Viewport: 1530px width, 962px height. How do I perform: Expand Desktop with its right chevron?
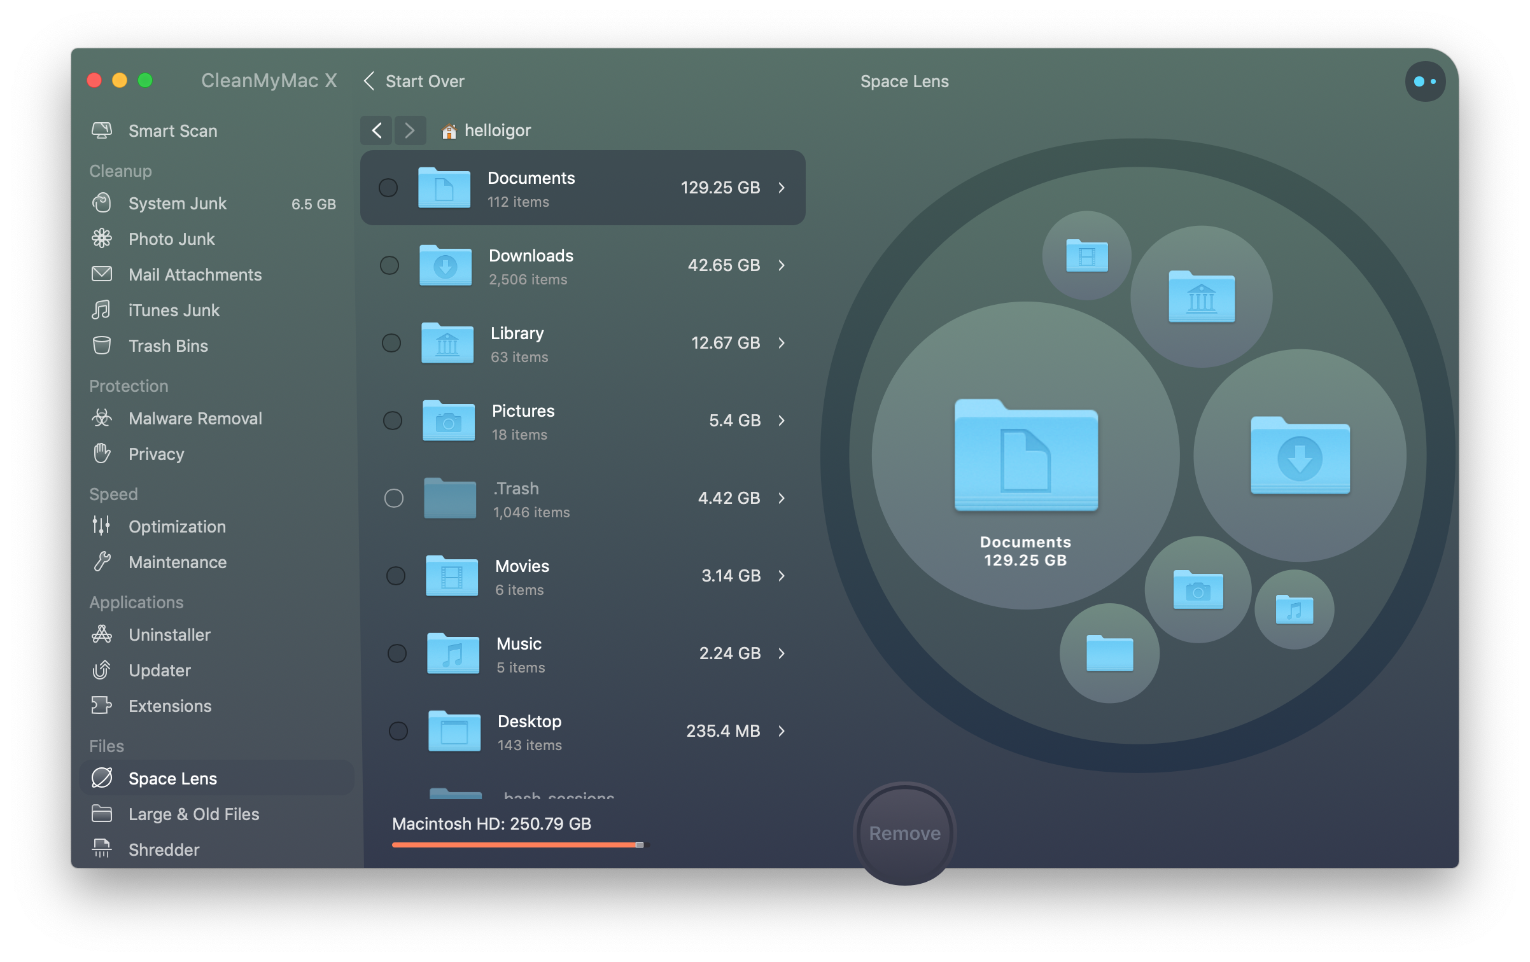[x=782, y=731]
